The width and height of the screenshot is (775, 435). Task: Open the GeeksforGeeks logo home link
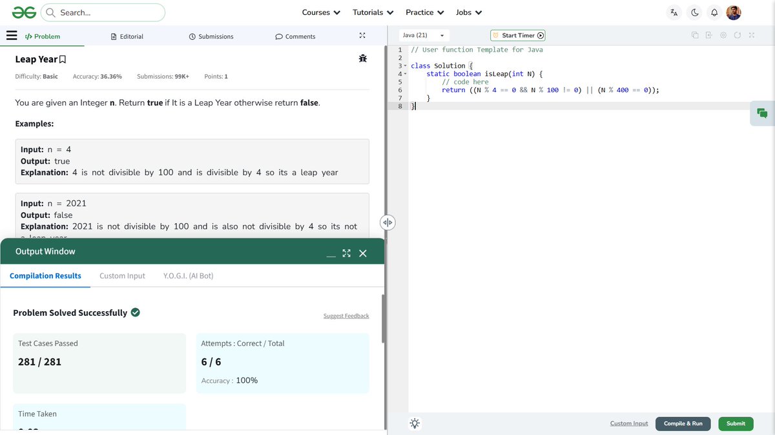click(24, 12)
